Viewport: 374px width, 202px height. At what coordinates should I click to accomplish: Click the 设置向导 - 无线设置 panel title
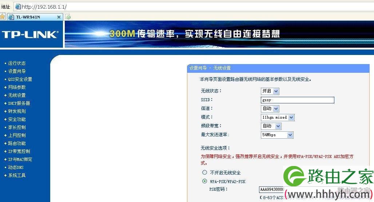[x=210, y=68]
